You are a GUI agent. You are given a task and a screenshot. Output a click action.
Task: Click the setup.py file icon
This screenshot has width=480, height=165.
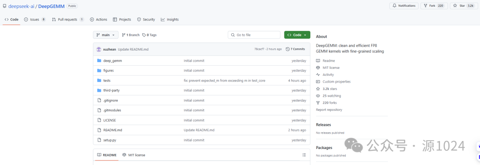(99, 140)
